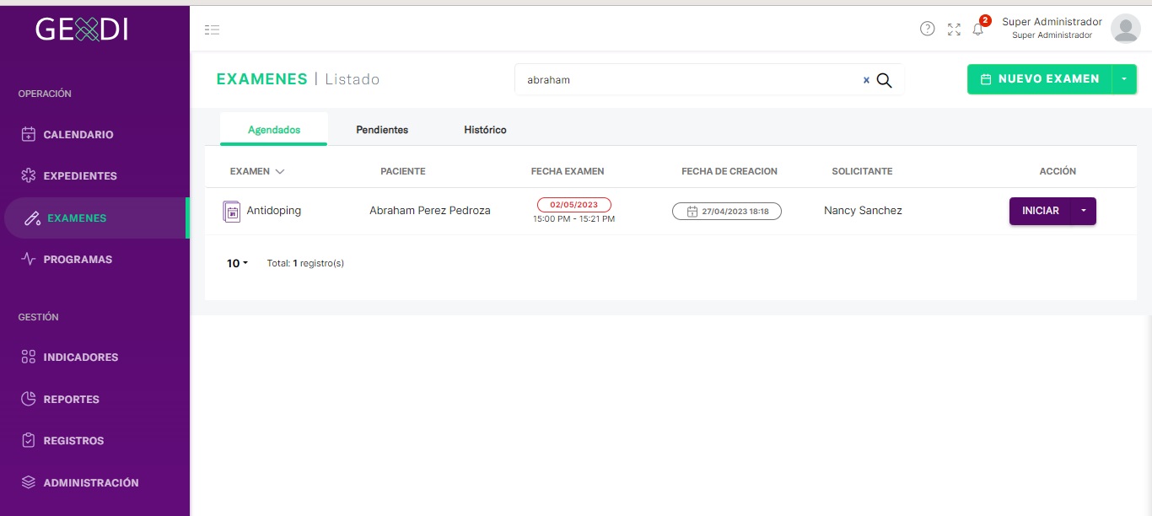Click the Programas pulse icon
1152x516 pixels.
29,259
